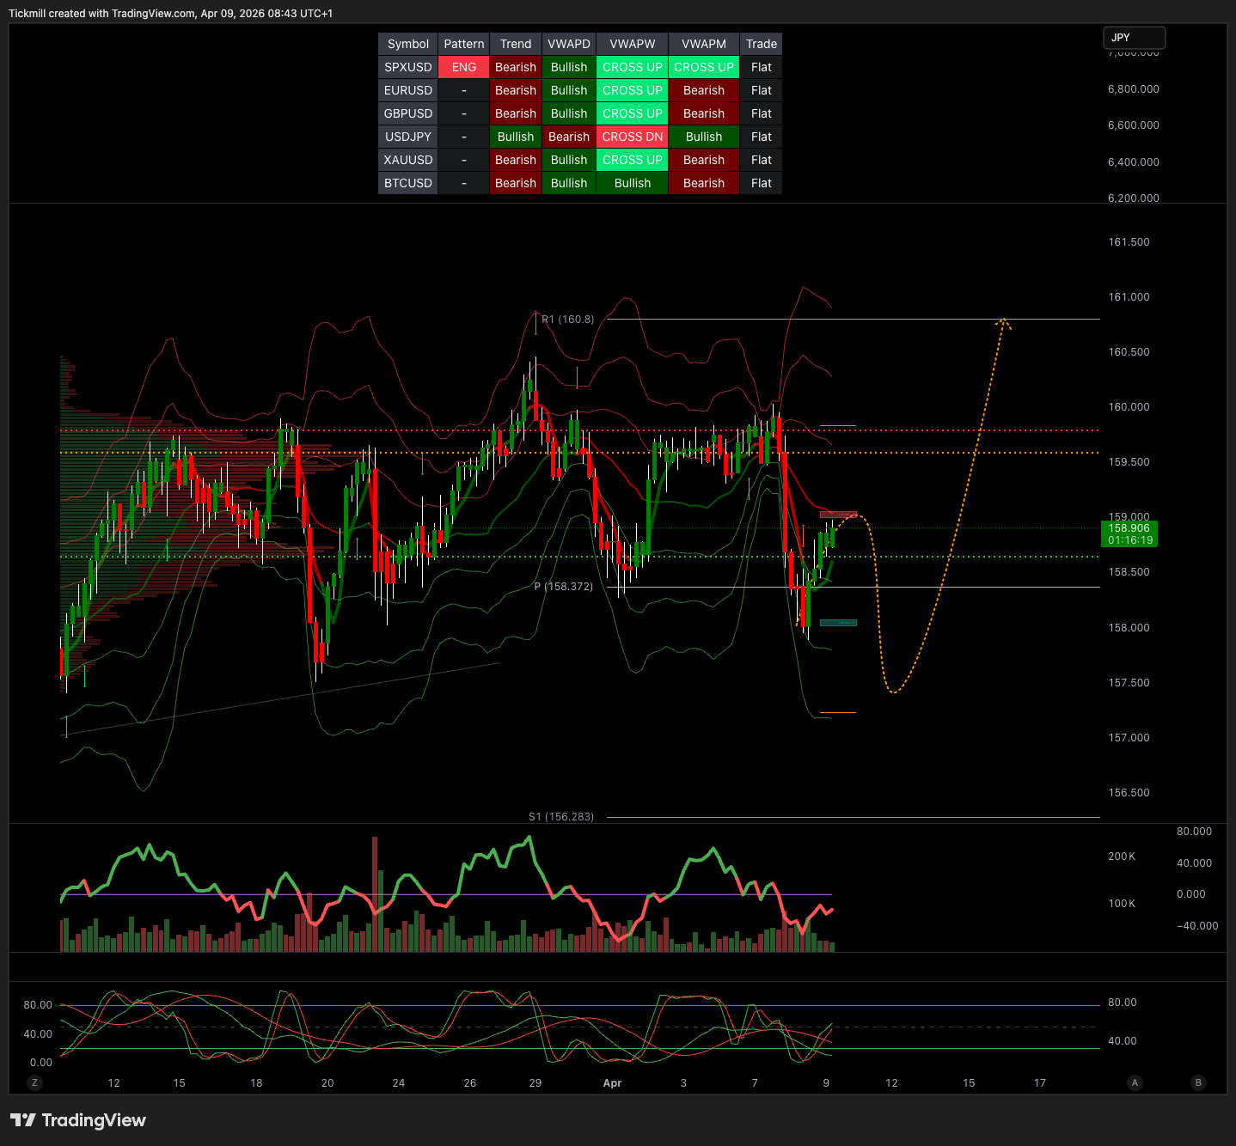Select the red ENG pattern cell for SPXUSD

(x=464, y=67)
